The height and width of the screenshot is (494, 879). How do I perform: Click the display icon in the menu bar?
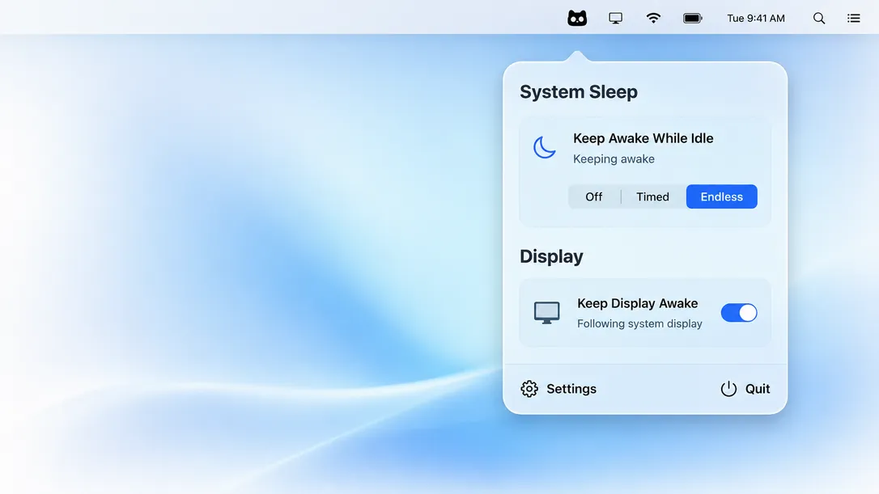pos(615,18)
